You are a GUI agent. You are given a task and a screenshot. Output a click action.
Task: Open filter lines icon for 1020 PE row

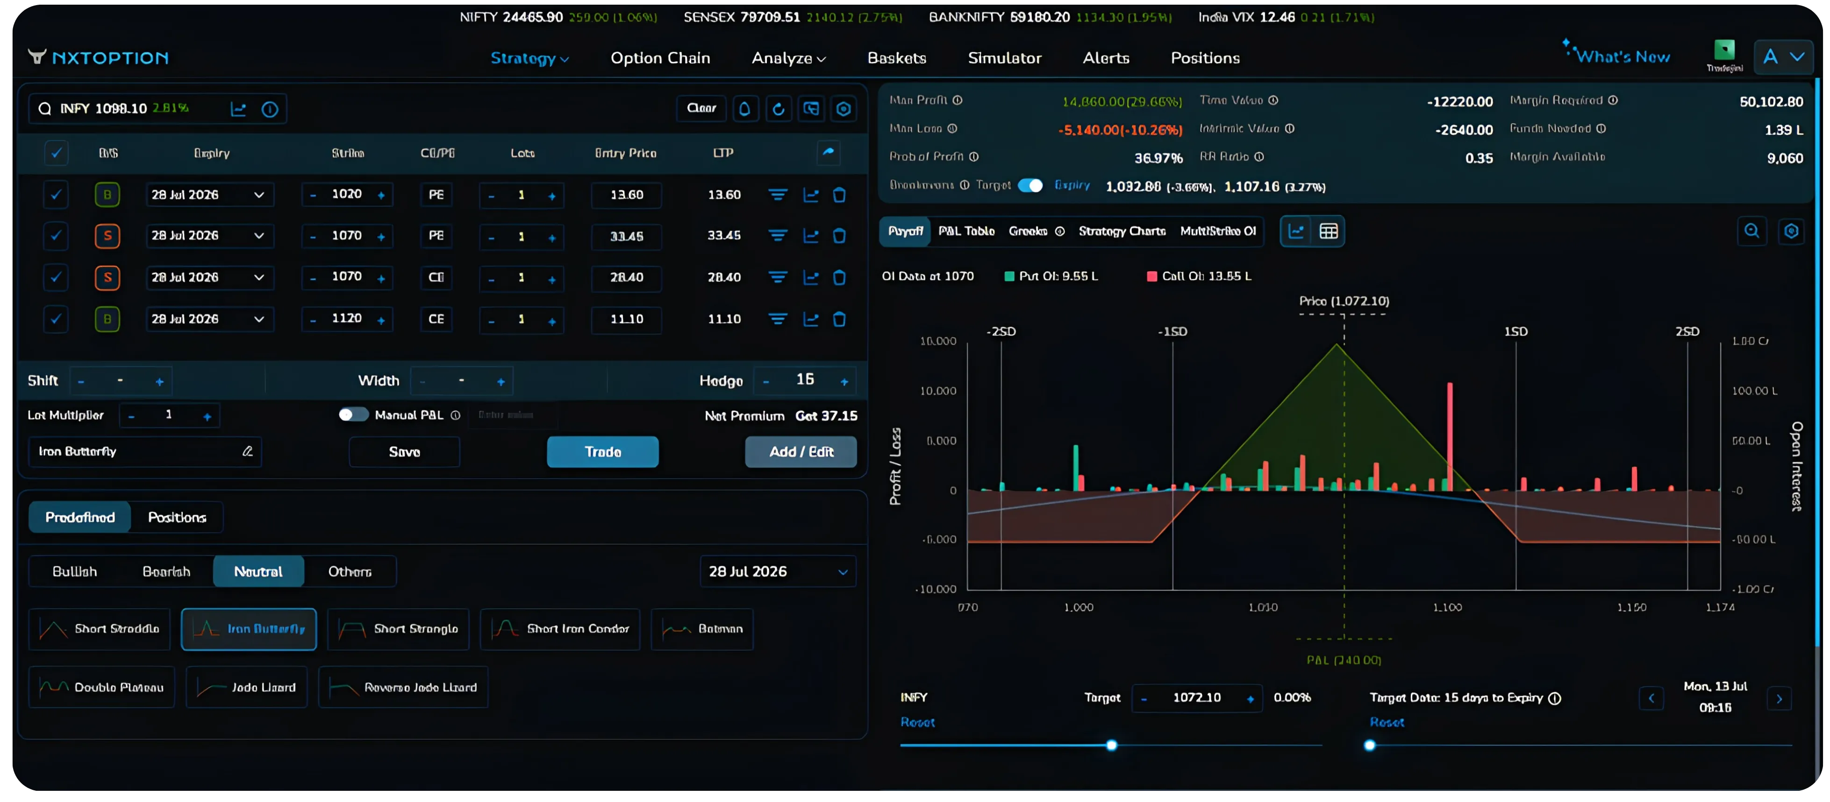(x=778, y=195)
